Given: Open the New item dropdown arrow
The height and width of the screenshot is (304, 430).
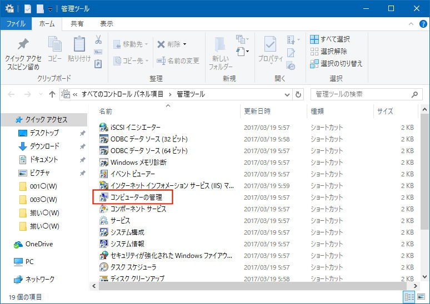Looking at the screenshot, I should (x=247, y=51).
